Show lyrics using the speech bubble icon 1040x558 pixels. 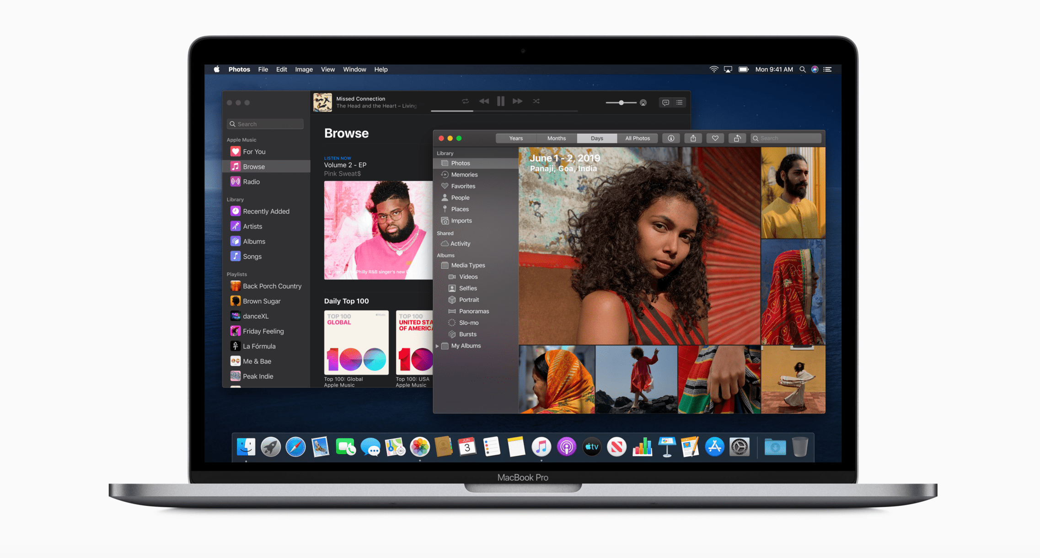coord(665,102)
